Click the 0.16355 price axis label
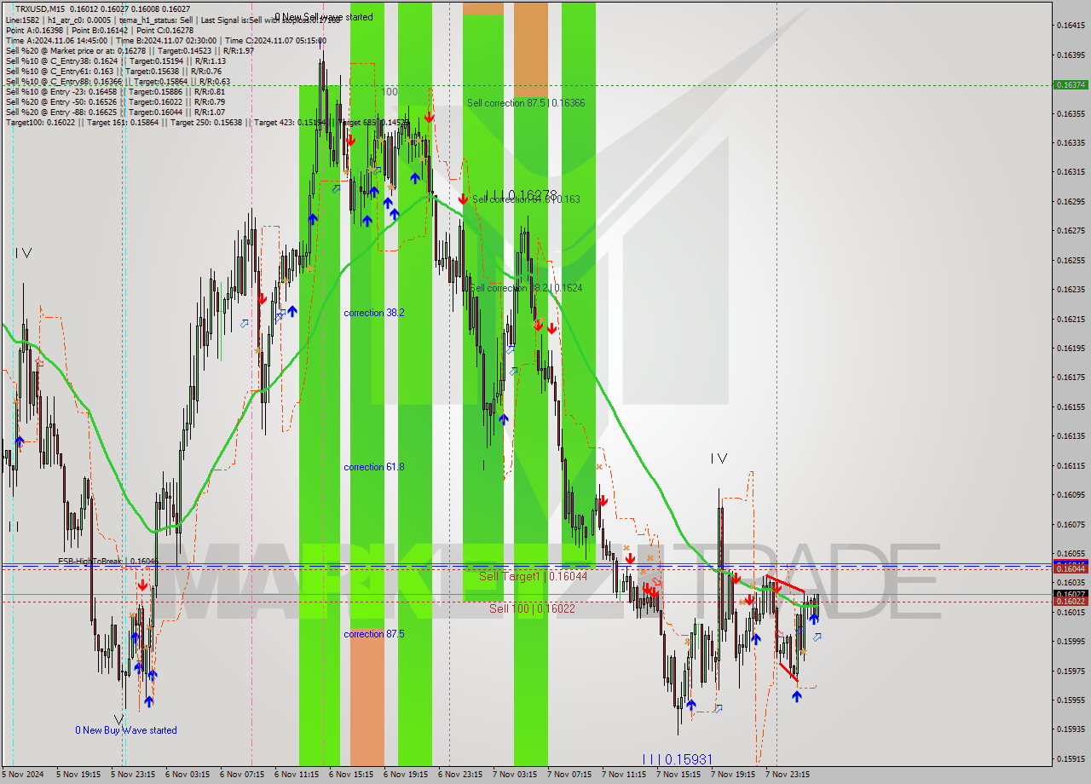This screenshot has width=1091, height=784. pyautogui.click(x=1071, y=113)
